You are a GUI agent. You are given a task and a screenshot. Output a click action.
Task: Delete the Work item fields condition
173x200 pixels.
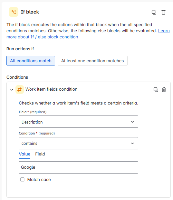(x=164, y=90)
